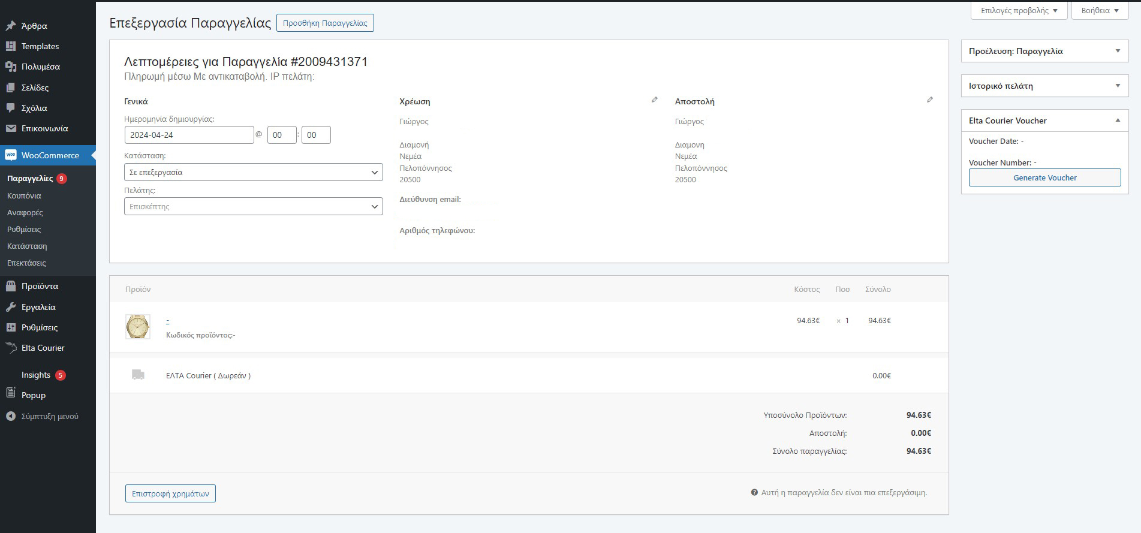Click the Επιστροφή χρημάτων refund button
This screenshot has height=533, width=1141.
[x=170, y=493]
